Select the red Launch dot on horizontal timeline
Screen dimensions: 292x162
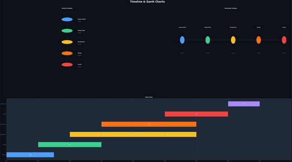(x=284, y=40)
